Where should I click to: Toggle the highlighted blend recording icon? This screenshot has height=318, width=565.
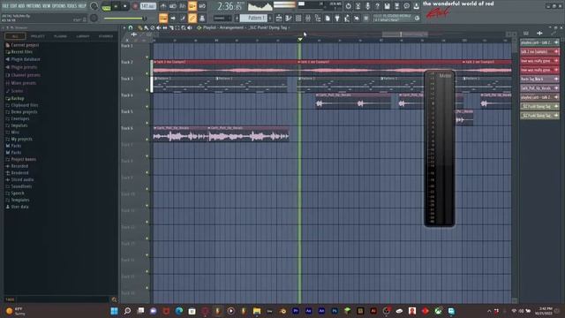[x=192, y=6]
